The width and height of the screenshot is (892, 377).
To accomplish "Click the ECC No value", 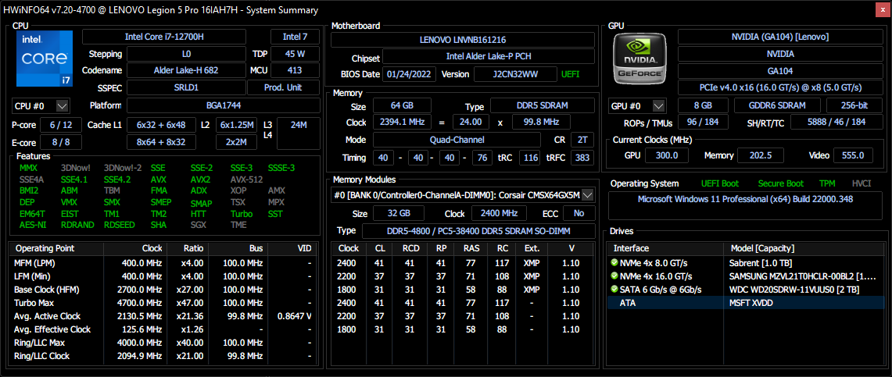I will (x=579, y=213).
